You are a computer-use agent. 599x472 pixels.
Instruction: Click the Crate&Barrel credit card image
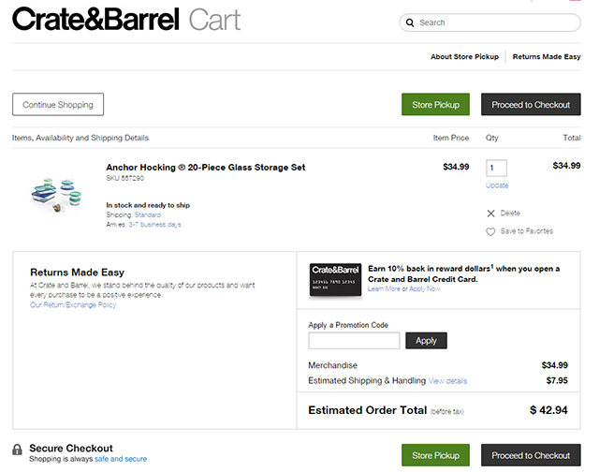point(335,280)
